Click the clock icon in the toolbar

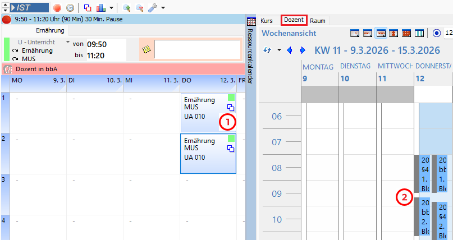click(70, 8)
